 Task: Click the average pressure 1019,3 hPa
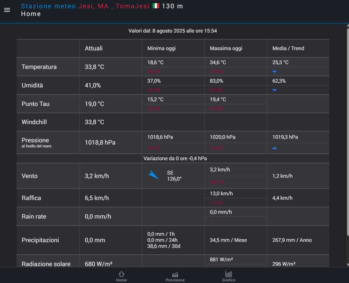click(x=285, y=137)
